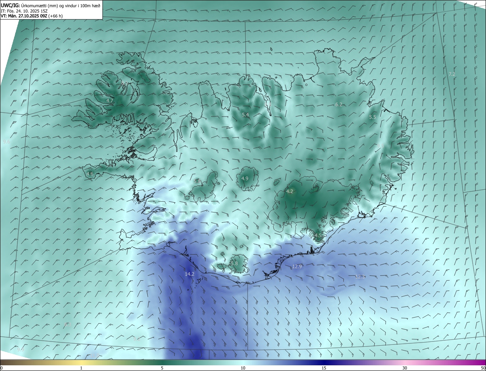Click the 14.2 value on the southwest coast
Screen dimensions: 486x371
(189, 274)
